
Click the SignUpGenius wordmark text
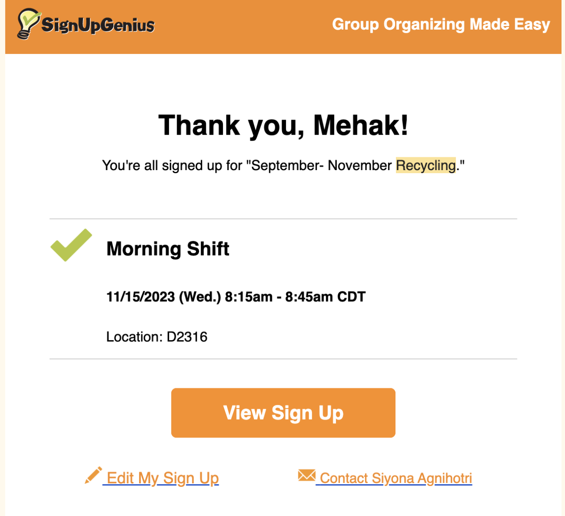click(98, 25)
